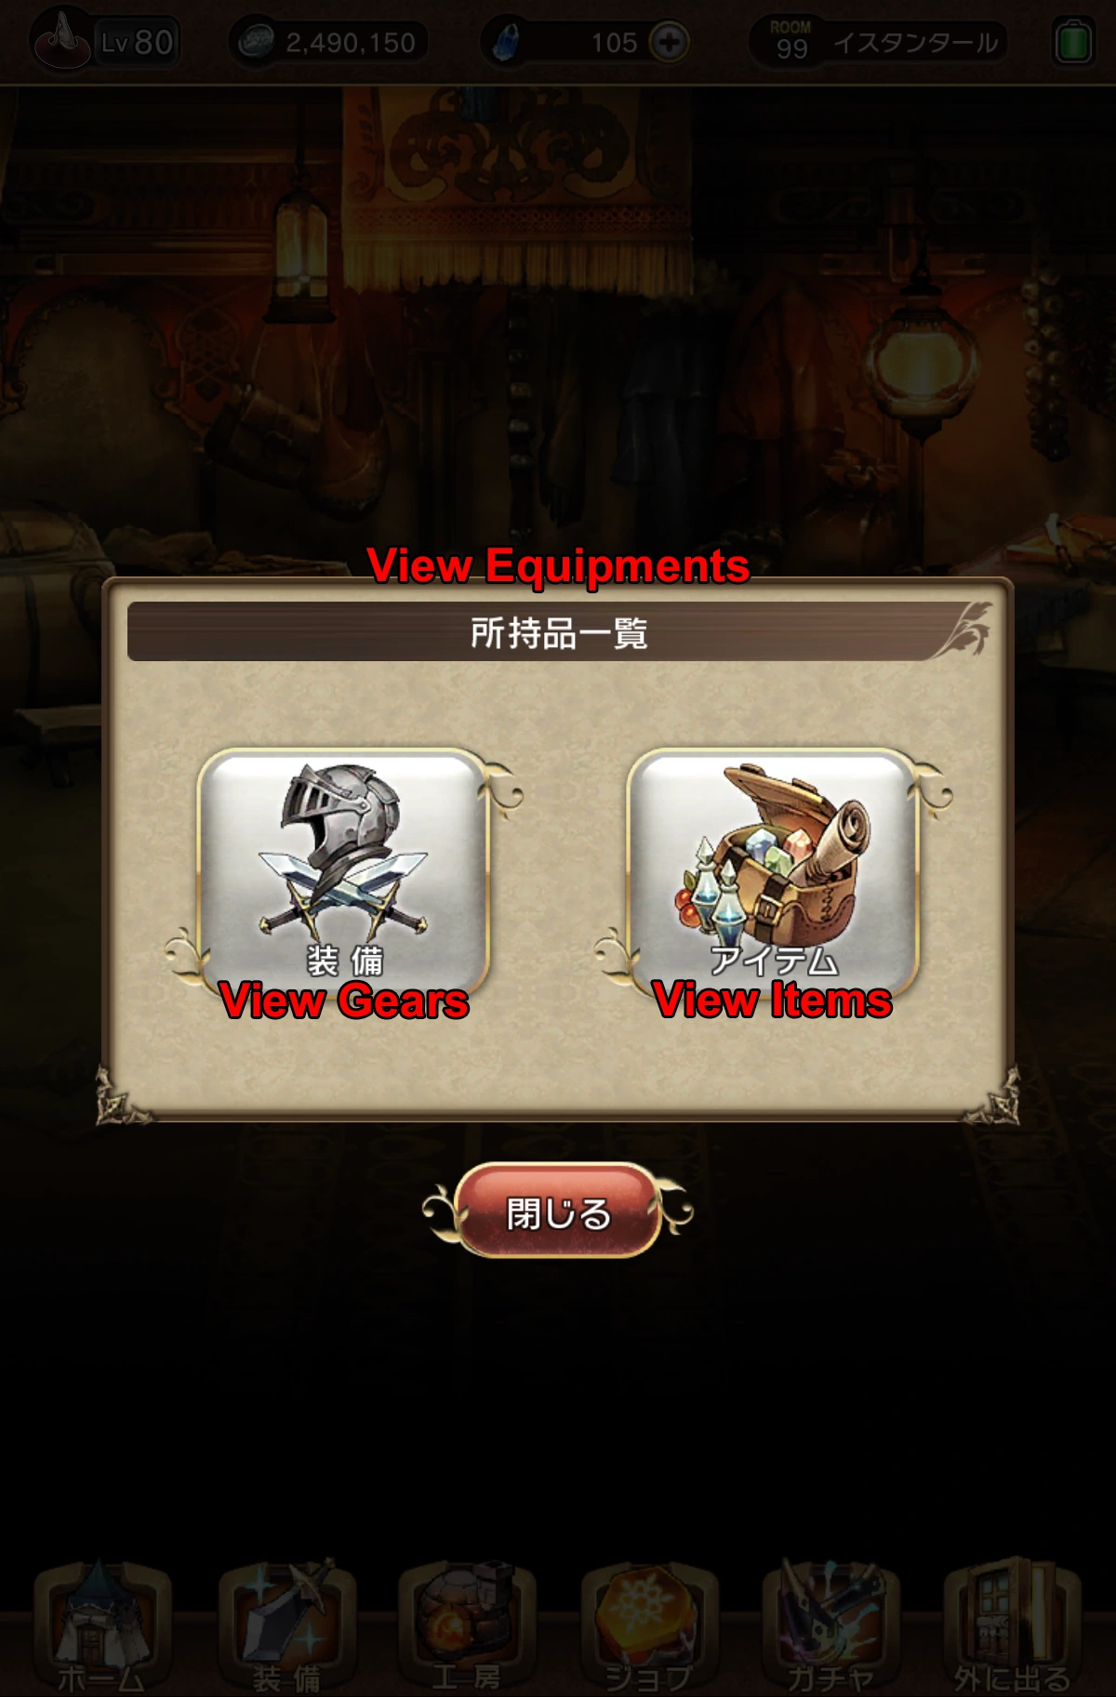This screenshot has width=1116, height=1697.
Task: Tap the Lv 80 level indicator
Action: (x=138, y=42)
